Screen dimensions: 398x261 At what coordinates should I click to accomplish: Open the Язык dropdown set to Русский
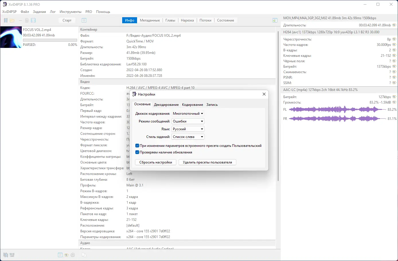pyautogui.click(x=188, y=129)
